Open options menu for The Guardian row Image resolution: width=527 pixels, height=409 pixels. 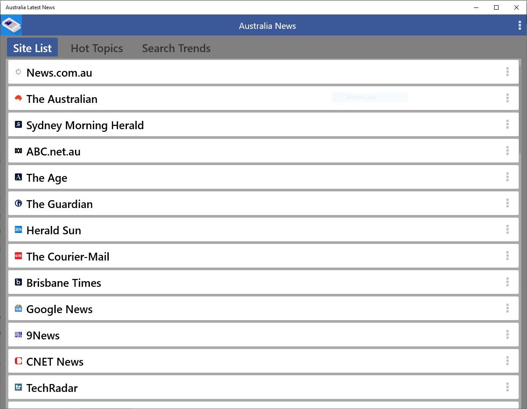(507, 203)
